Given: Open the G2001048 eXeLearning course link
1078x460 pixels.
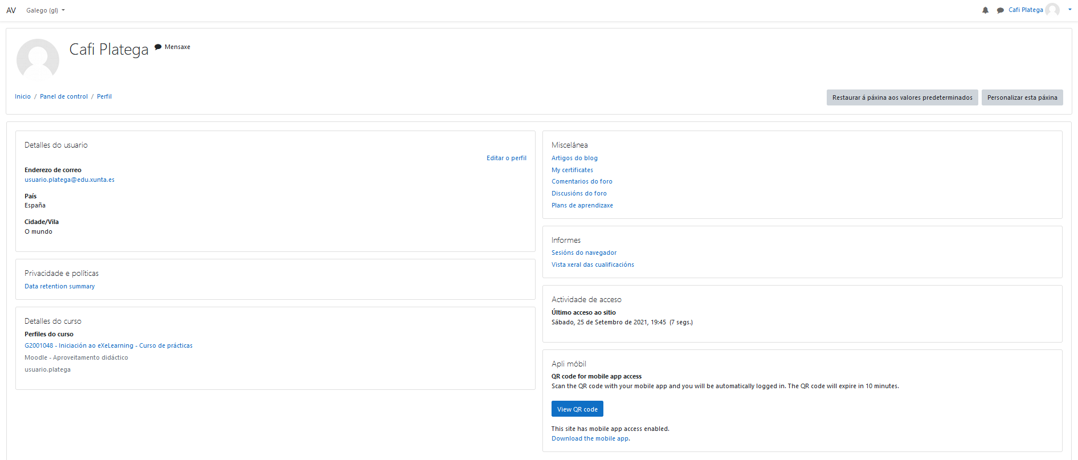Looking at the screenshot, I should [x=108, y=345].
